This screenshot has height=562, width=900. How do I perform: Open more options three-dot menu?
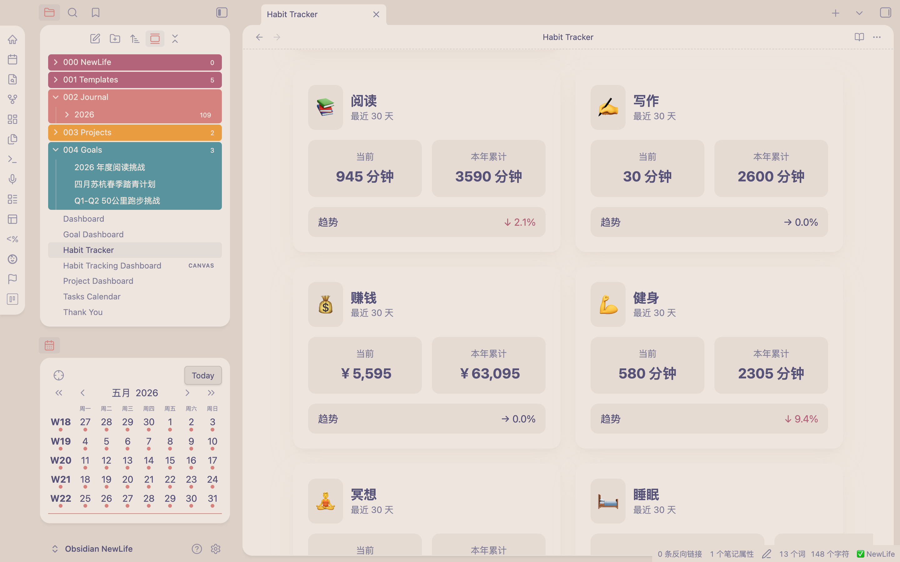(x=877, y=37)
